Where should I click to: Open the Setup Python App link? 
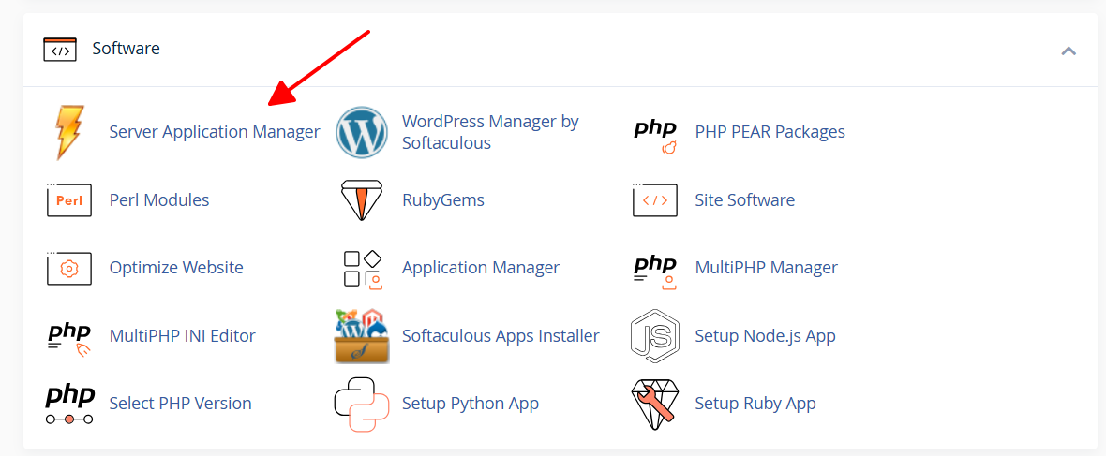pyautogui.click(x=471, y=404)
